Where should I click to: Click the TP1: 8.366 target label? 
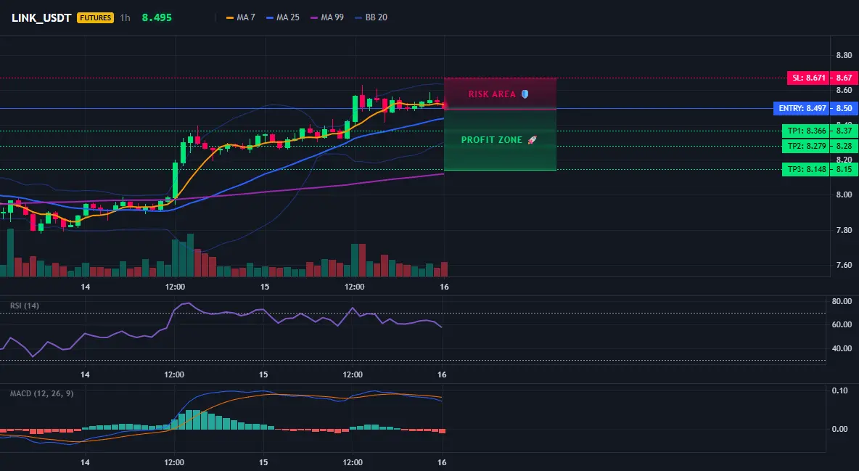click(x=807, y=131)
